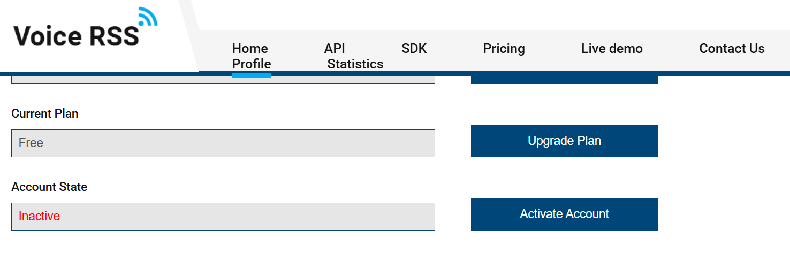790x253 pixels.
Task: Click the partially visible field above Current Plan
Action: click(223, 80)
